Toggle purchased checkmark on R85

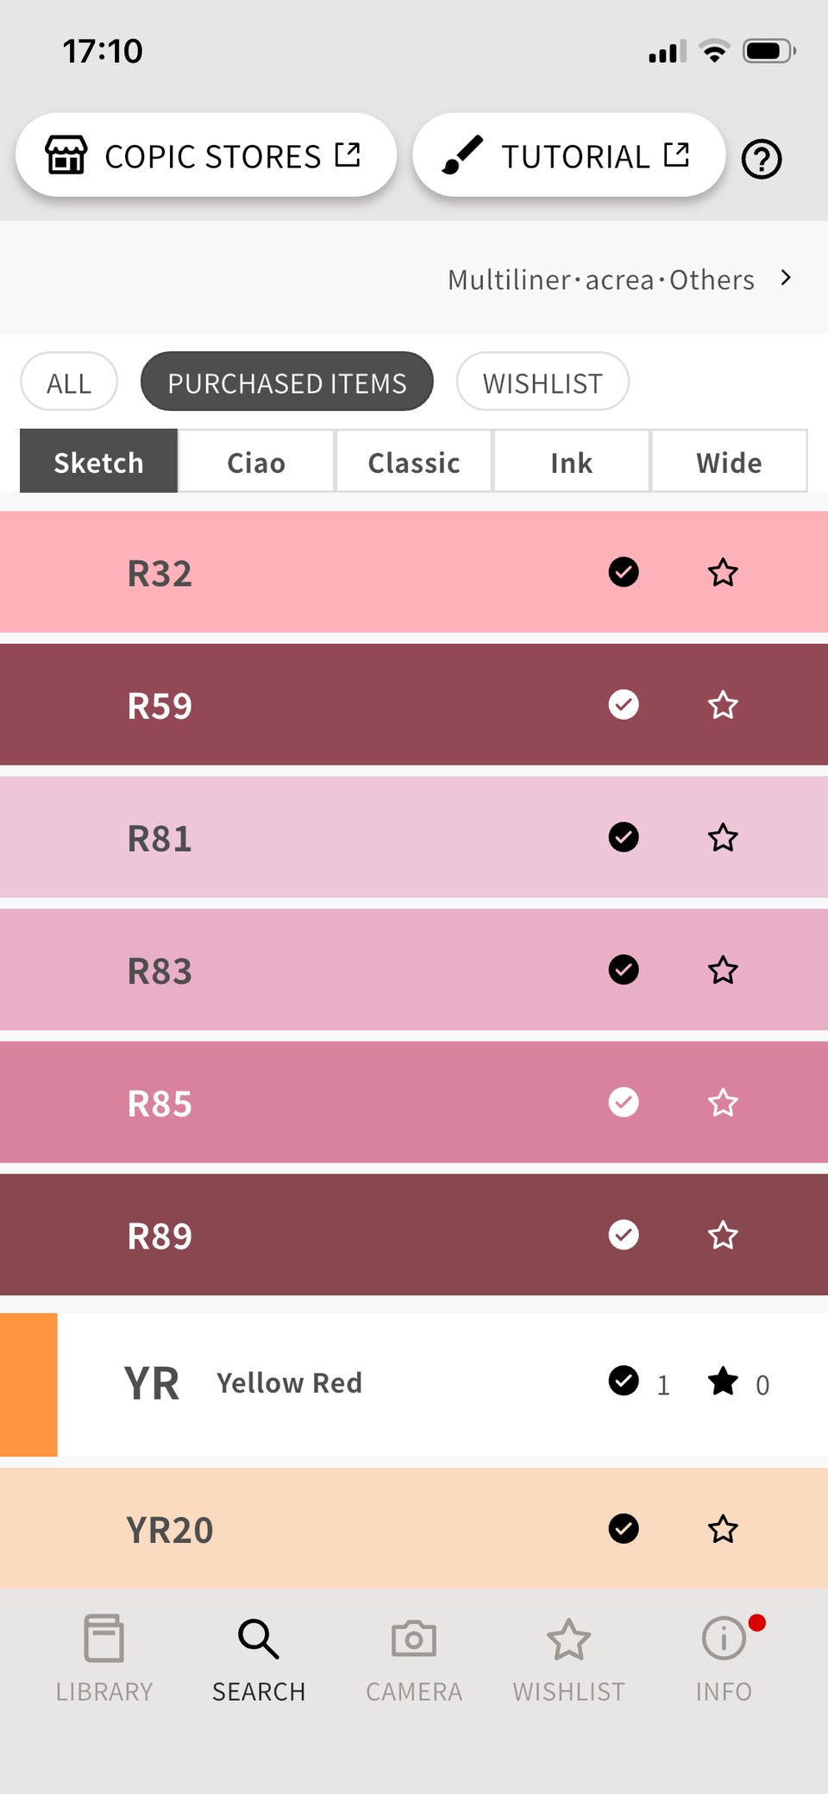pyautogui.click(x=624, y=1102)
